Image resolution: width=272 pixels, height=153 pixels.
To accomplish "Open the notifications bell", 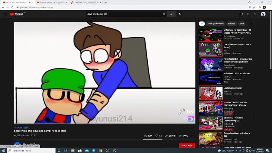I will point(255,14).
